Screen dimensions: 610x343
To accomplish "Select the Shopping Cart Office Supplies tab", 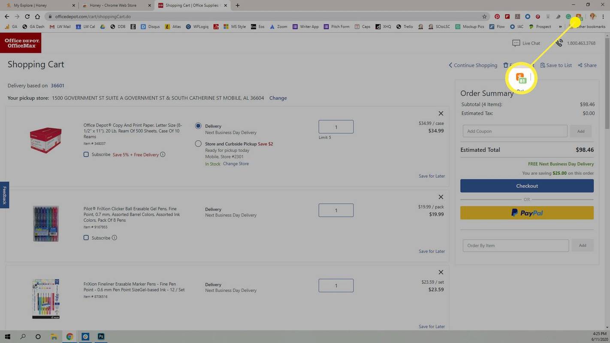I will click(193, 5).
